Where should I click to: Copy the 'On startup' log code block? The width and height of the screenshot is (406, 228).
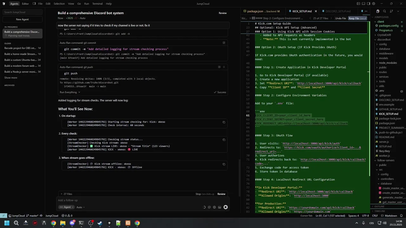pyautogui.click(x=224, y=122)
